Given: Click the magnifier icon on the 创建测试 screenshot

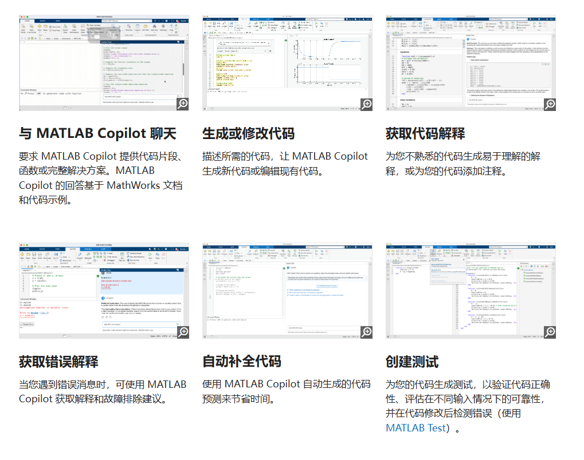Looking at the screenshot, I should pos(550,332).
